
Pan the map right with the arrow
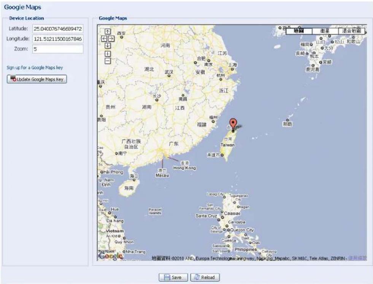111,38
